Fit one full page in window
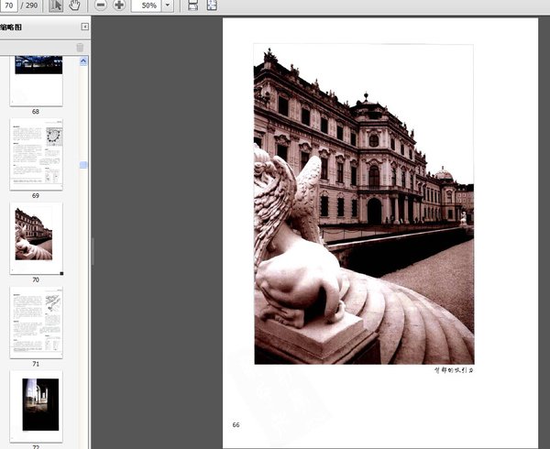The image size is (550, 449). point(212,5)
